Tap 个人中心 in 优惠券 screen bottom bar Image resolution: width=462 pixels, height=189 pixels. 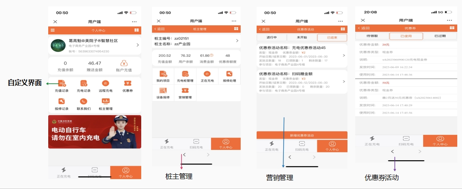440,141
